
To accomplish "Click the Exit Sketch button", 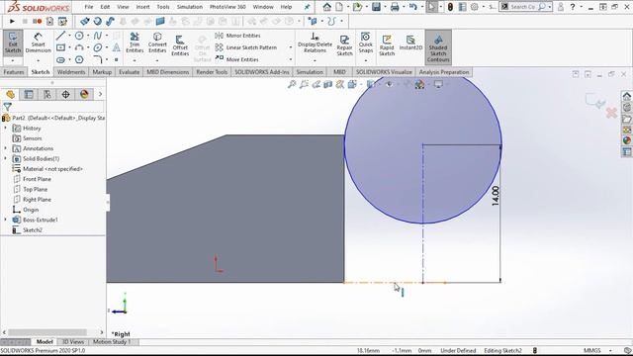I will (13, 43).
